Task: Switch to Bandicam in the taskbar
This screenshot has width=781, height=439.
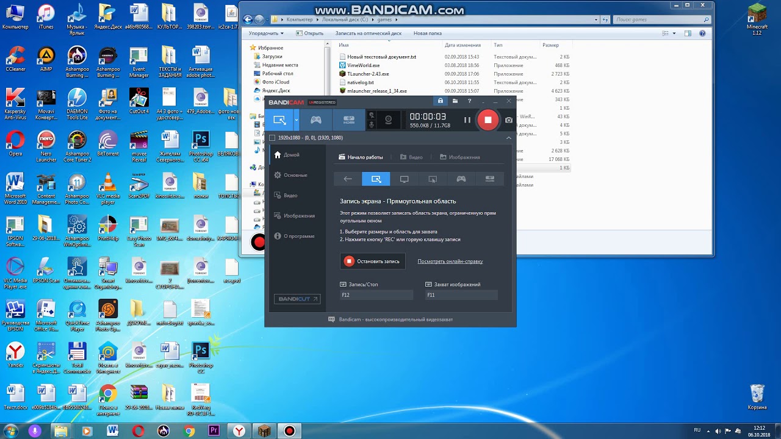Action: (289, 431)
